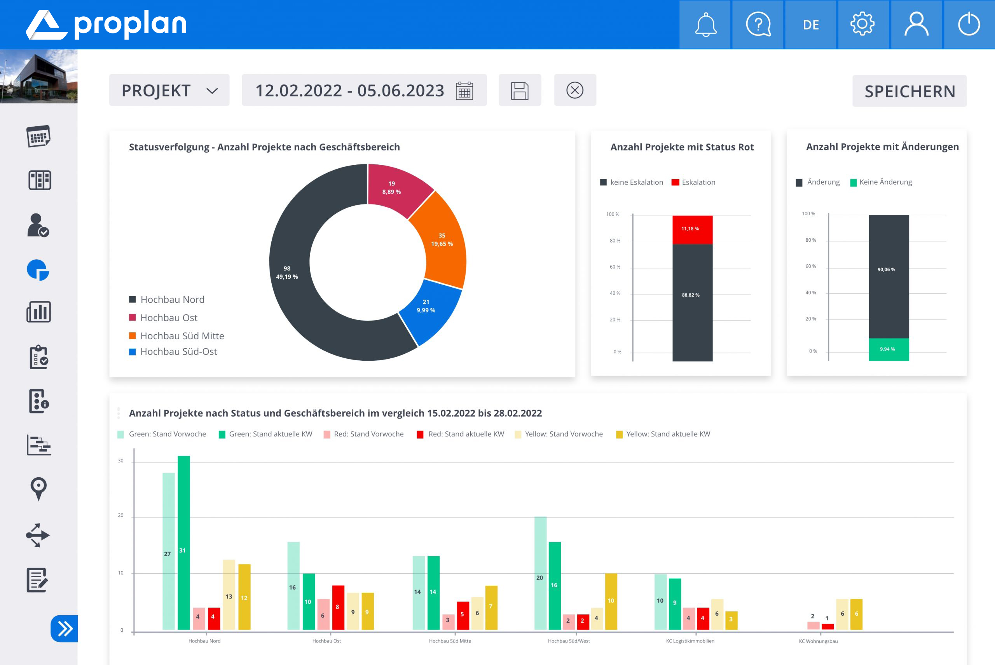Open the date range calendar picker
The height and width of the screenshot is (665, 995).
464,90
